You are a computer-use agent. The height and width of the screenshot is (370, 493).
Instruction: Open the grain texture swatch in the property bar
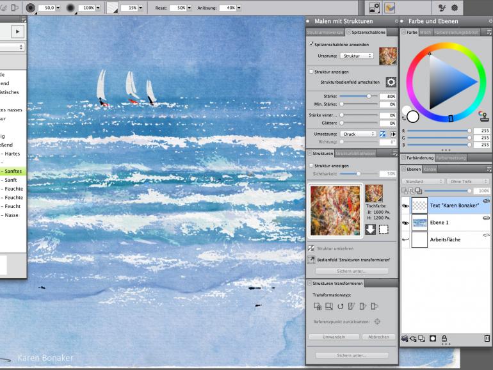[x=112, y=8]
